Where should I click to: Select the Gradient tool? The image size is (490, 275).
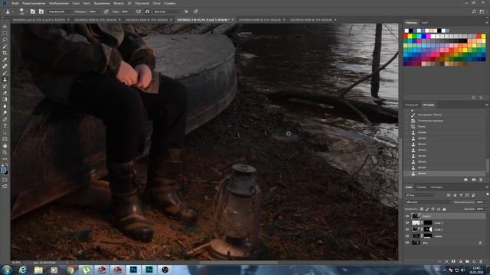click(5, 99)
